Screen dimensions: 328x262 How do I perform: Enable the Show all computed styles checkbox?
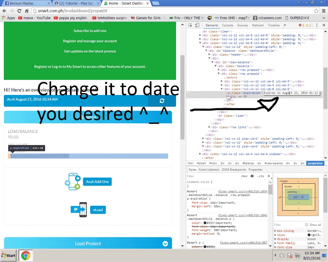[306, 225]
